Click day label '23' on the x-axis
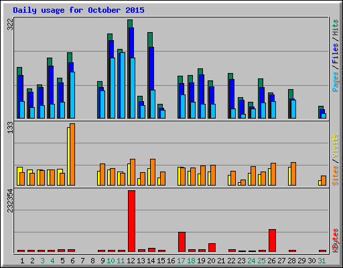This screenshot has width=343, height=268. (241, 261)
